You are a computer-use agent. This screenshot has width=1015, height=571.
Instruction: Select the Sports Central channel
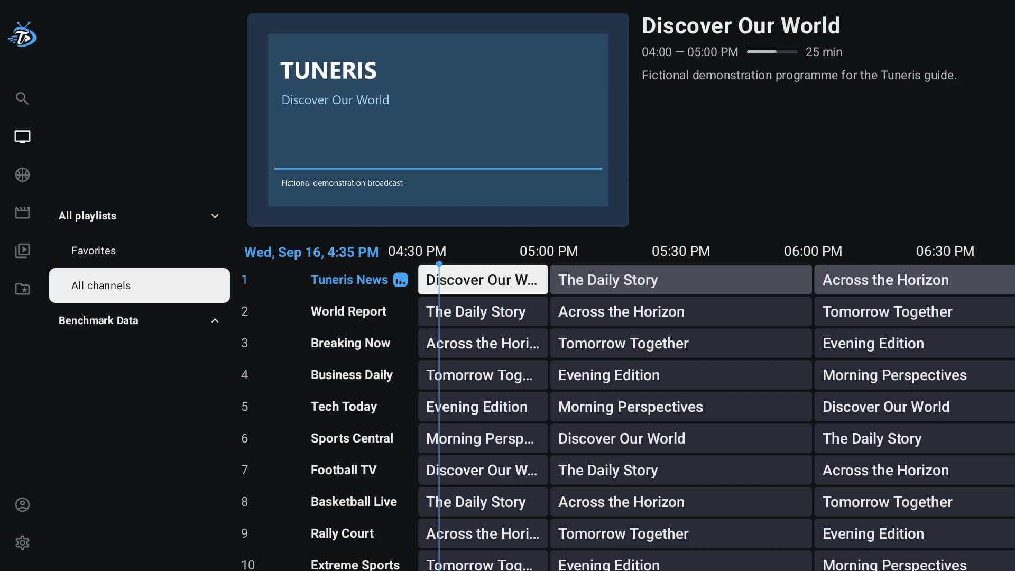tap(352, 438)
